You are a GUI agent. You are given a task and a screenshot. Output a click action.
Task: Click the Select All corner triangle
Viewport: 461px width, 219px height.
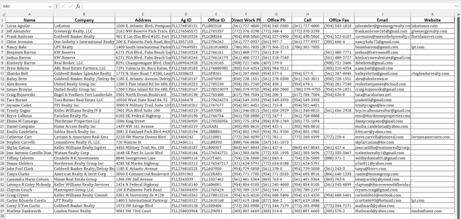click(x=3, y=14)
